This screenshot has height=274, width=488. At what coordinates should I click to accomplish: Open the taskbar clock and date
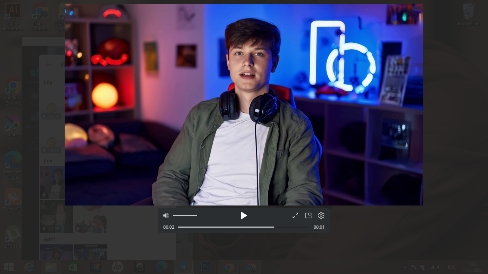[x=472, y=267]
